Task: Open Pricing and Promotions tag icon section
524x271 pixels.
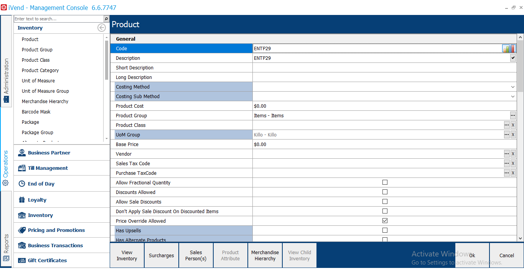Action: (22, 230)
